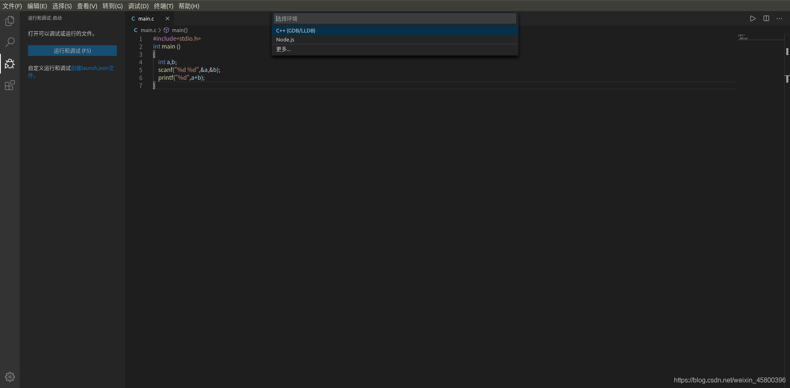Select C++ (GDB/LLDB) environment option
The width and height of the screenshot is (790, 388).
pyautogui.click(x=395, y=30)
